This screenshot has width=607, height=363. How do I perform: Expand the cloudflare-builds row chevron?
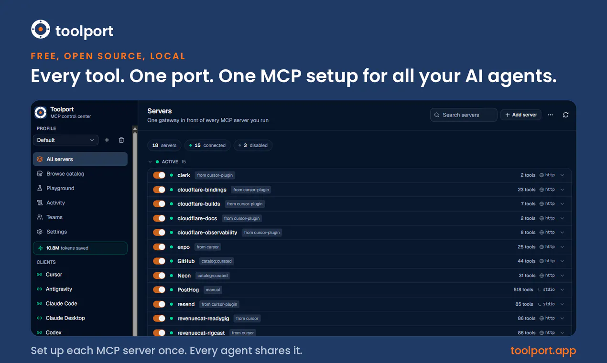click(563, 203)
